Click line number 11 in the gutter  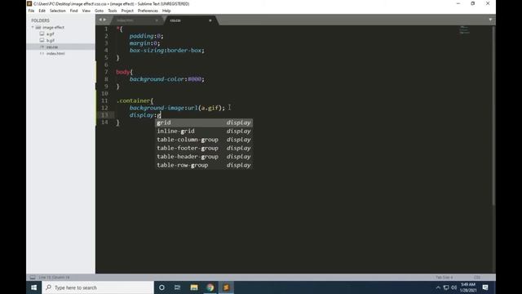[104, 100]
